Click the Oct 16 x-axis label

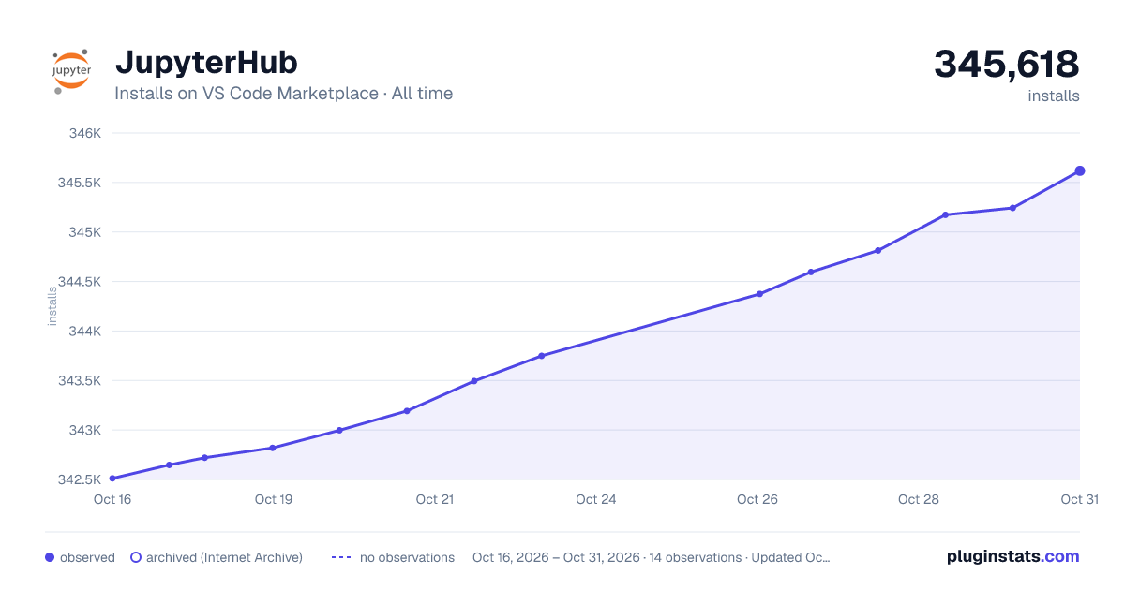112,499
